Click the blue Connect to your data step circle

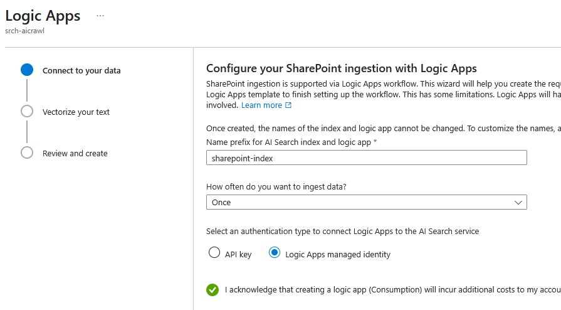tap(27, 70)
